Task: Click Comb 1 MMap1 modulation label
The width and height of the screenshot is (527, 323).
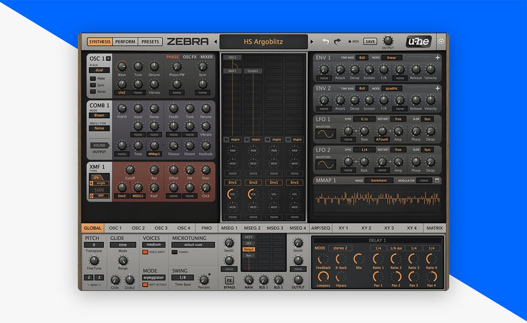Action: [154, 154]
